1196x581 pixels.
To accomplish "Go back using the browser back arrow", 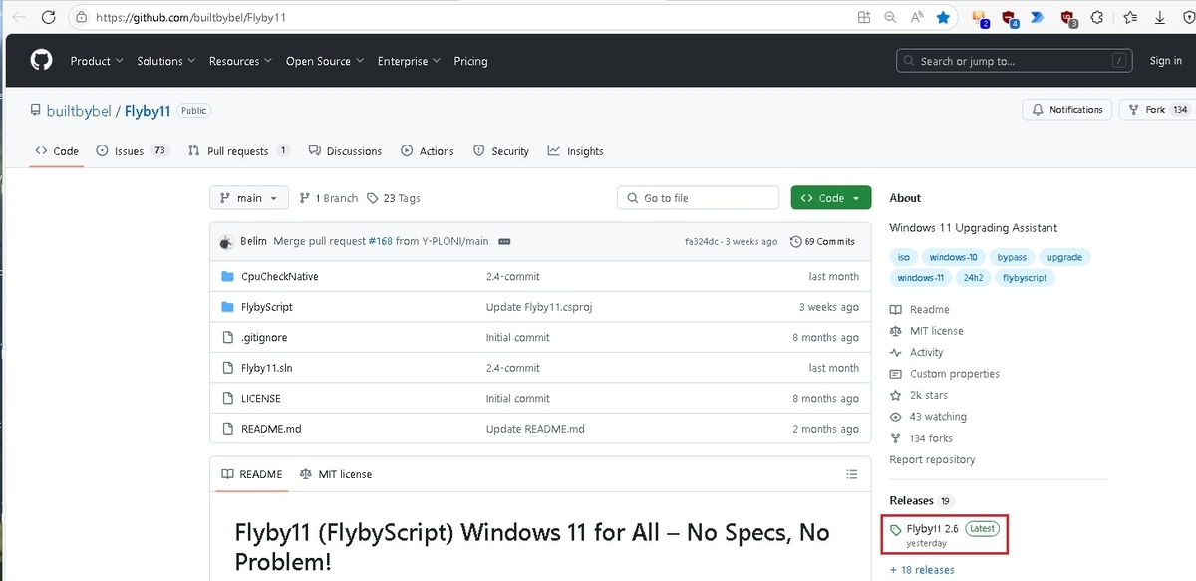I will pos(18,17).
